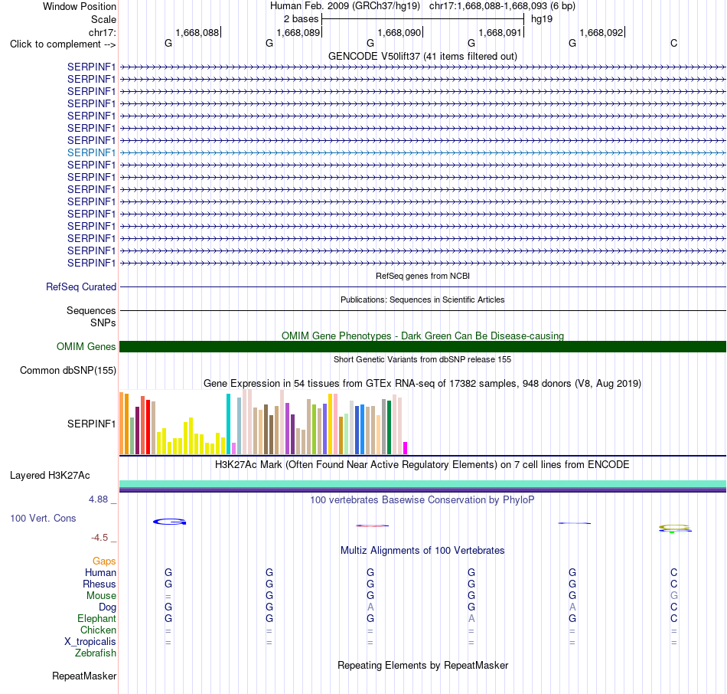The width and height of the screenshot is (727, 694).
Task: Click the 'Common dbSNP(155)' track label
Action: pyautogui.click(x=68, y=371)
